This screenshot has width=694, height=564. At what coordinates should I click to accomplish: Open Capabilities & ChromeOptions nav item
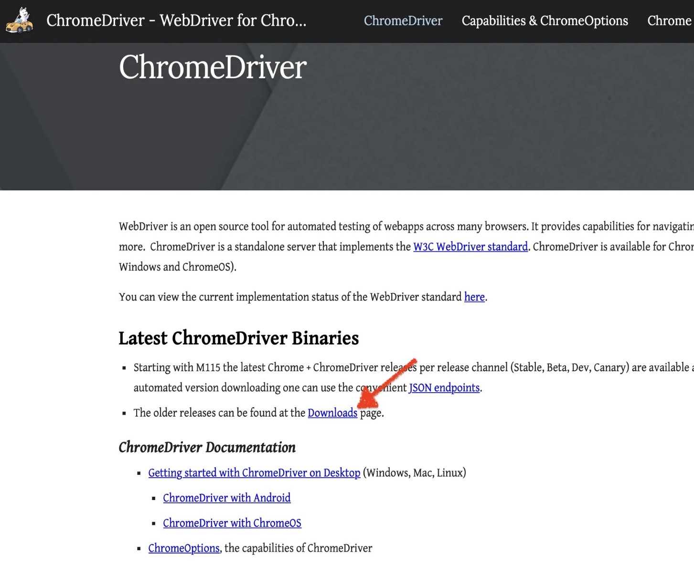pos(545,21)
